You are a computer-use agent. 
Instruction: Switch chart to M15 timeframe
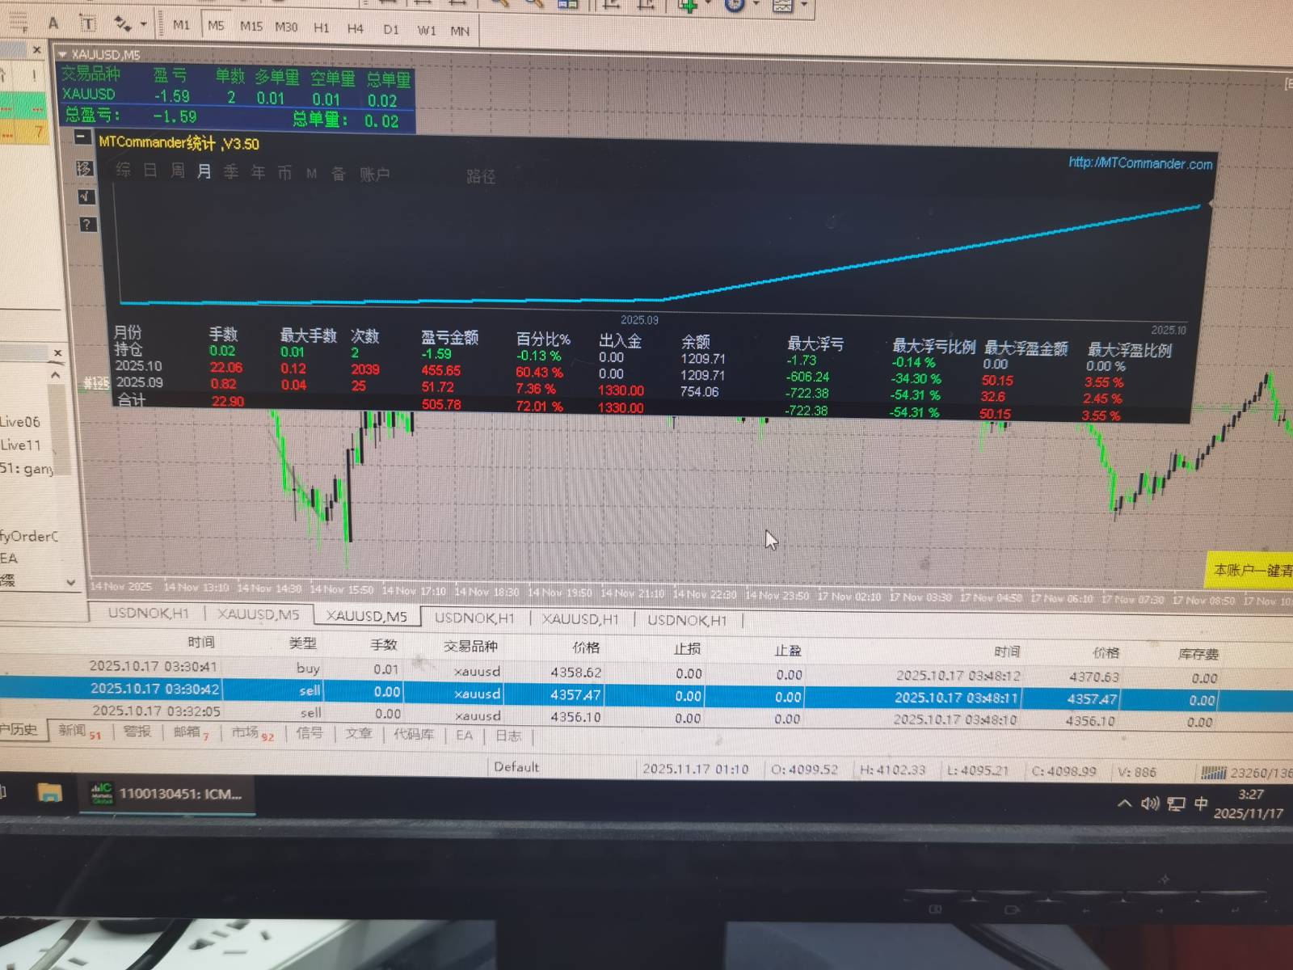[251, 26]
